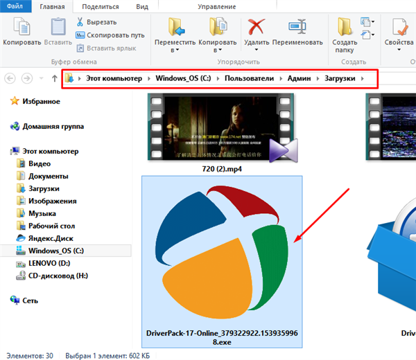Click the Вырезать label in clipboard group
The height and width of the screenshot is (360, 416).
[x=102, y=22]
